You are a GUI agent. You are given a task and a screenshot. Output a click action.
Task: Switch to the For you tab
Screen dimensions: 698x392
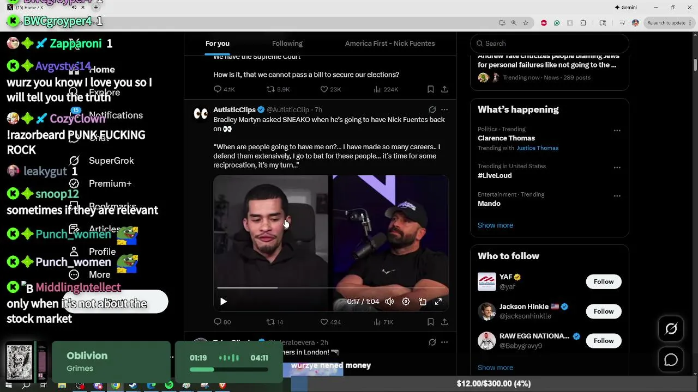coord(217,44)
